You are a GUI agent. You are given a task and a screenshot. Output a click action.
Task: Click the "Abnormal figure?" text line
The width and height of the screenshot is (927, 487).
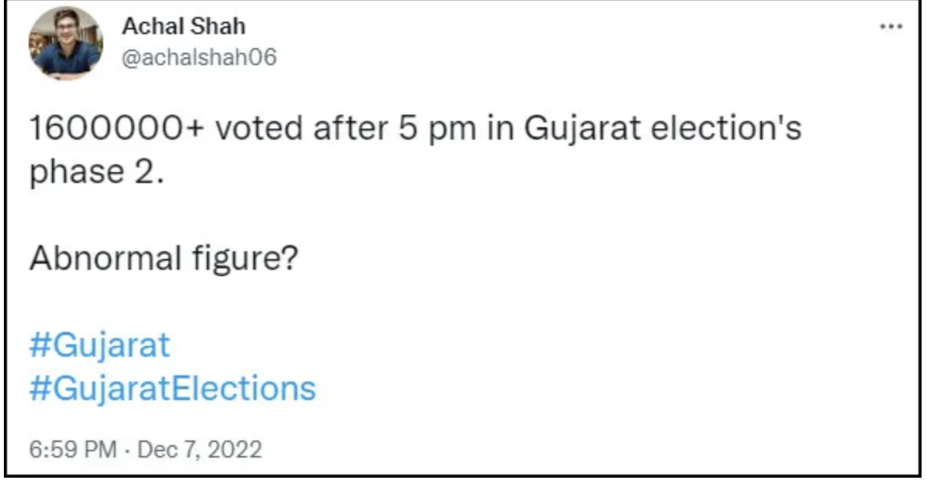(163, 258)
